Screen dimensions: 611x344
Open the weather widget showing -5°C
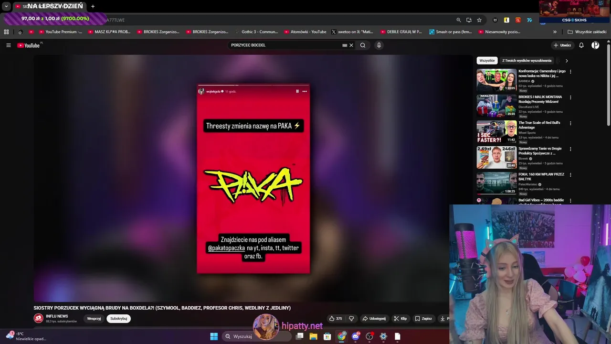coord(26,336)
